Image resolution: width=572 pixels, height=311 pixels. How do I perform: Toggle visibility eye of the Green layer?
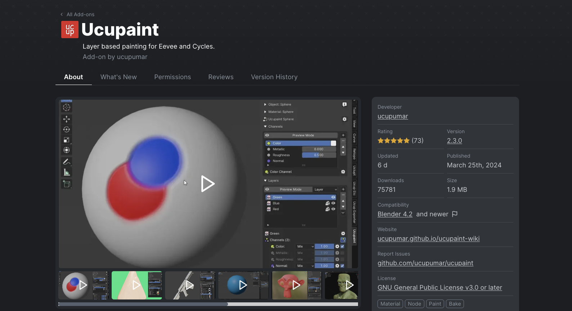coord(333,197)
